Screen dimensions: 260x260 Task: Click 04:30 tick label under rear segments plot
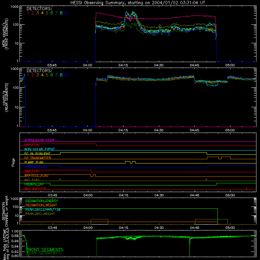pyautogui.click(x=159, y=130)
